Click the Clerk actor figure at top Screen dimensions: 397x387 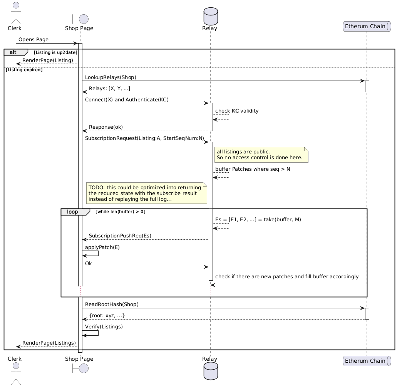tap(16, 13)
